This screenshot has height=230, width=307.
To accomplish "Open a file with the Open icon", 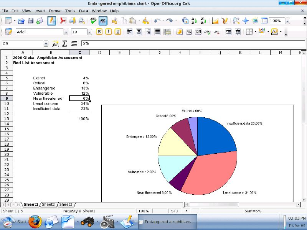I will [x=21, y=21].
